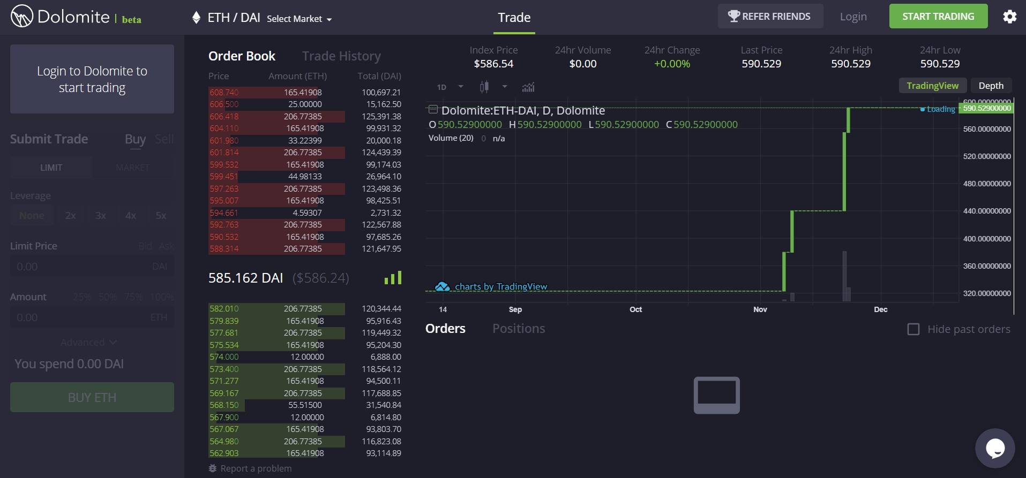Select 2x leverage
The image size is (1026, 478).
pos(70,215)
